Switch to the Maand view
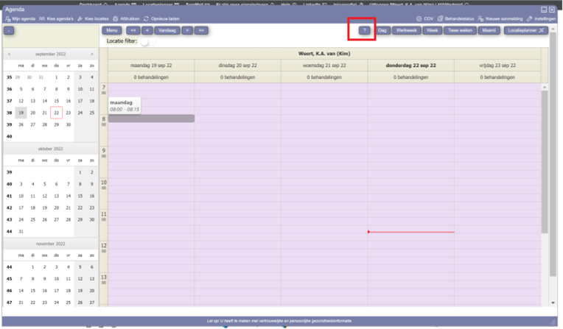 point(489,30)
